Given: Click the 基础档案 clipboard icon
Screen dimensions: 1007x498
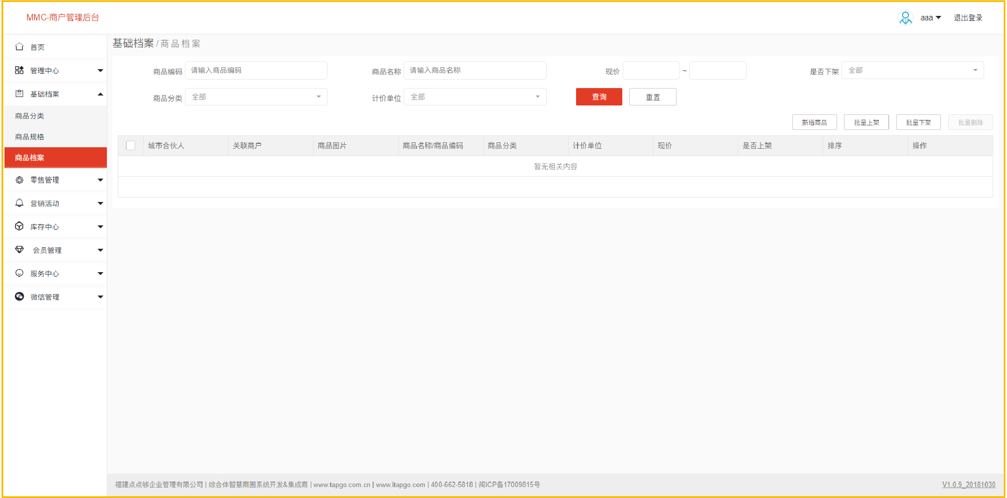Looking at the screenshot, I should pyautogui.click(x=19, y=94).
